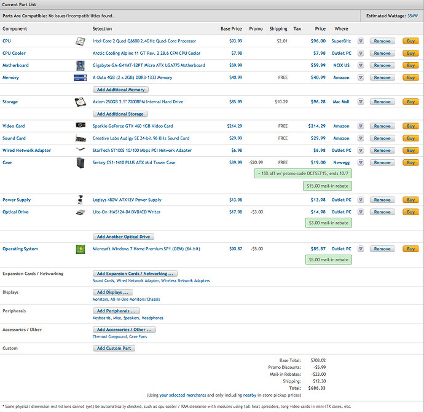
Task: Click the SuperBiiz merchant link
Action: [x=341, y=41]
